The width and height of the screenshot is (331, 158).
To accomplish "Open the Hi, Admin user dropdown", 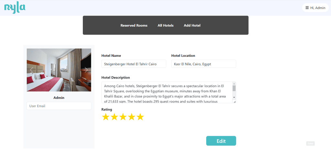I will [315, 8].
